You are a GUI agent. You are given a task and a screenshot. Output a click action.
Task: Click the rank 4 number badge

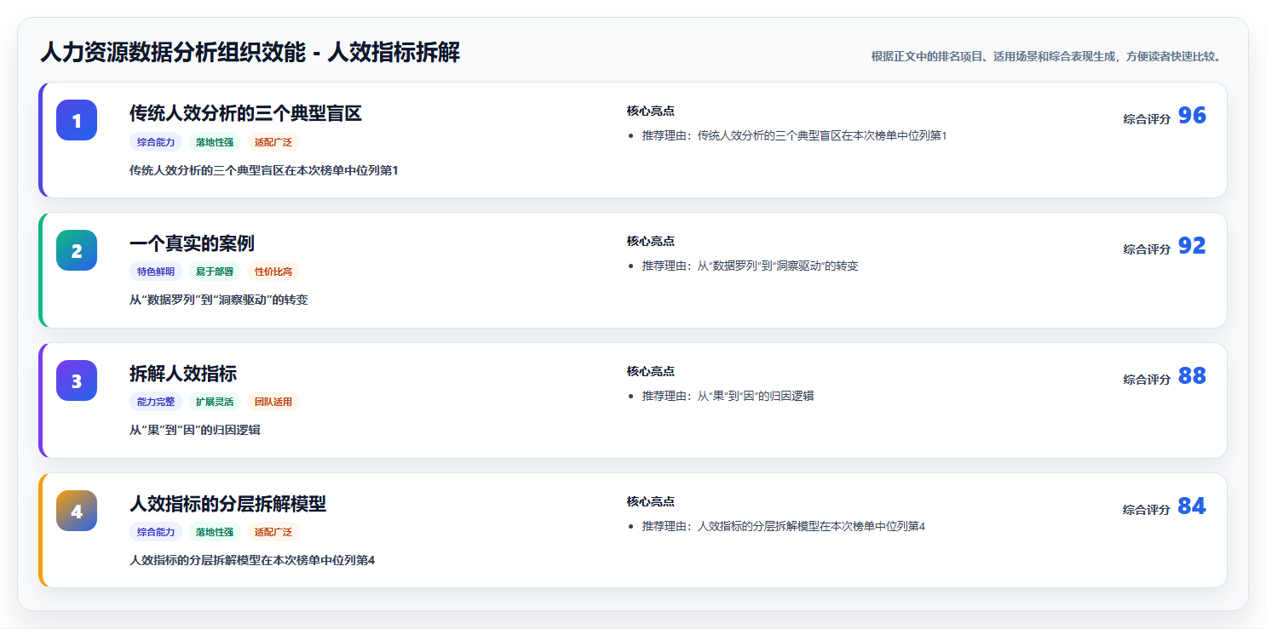coord(77,511)
